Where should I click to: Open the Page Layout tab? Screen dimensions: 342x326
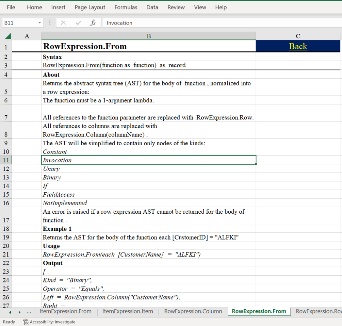(x=90, y=7)
